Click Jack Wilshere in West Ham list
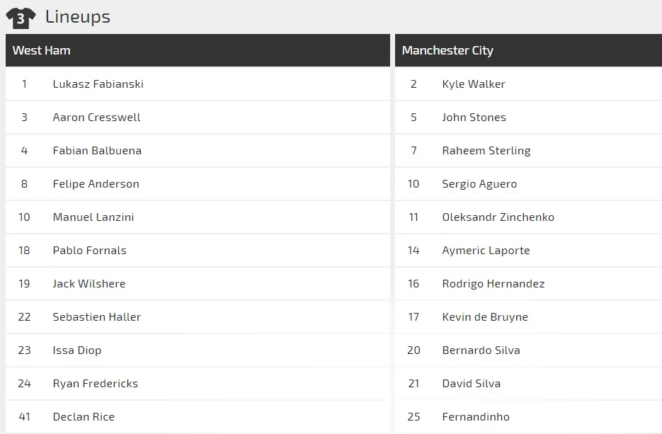The height and width of the screenshot is (434, 662). pyautogui.click(x=89, y=283)
